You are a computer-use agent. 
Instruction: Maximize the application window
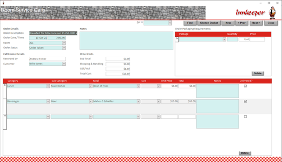pyautogui.click(x=269, y=3)
